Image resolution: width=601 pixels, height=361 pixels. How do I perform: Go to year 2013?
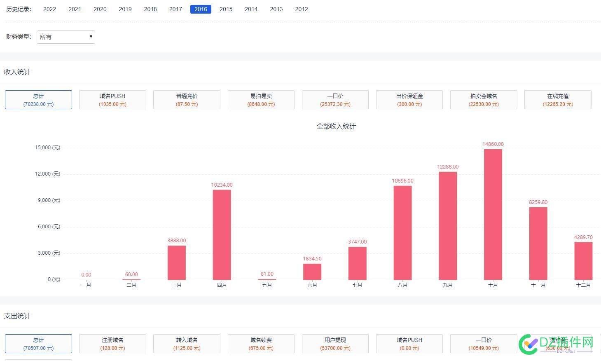click(276, 9)
